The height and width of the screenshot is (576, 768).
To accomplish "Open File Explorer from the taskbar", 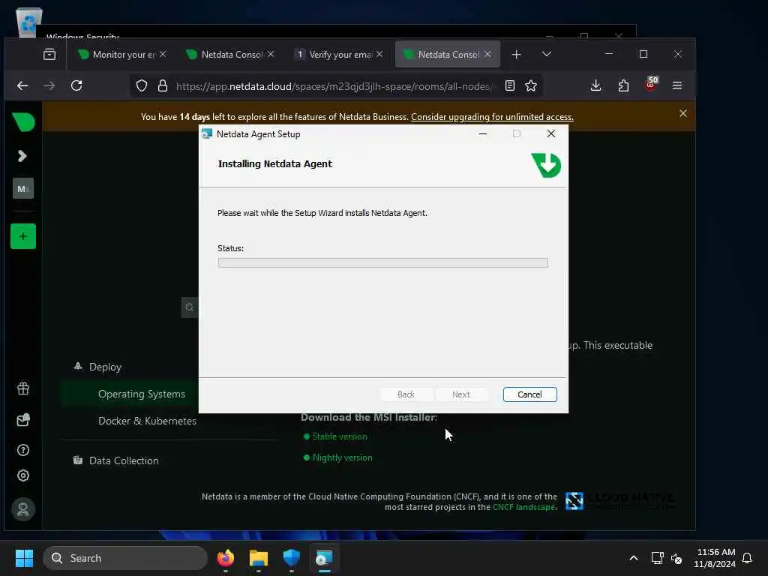I will [258, 558].
